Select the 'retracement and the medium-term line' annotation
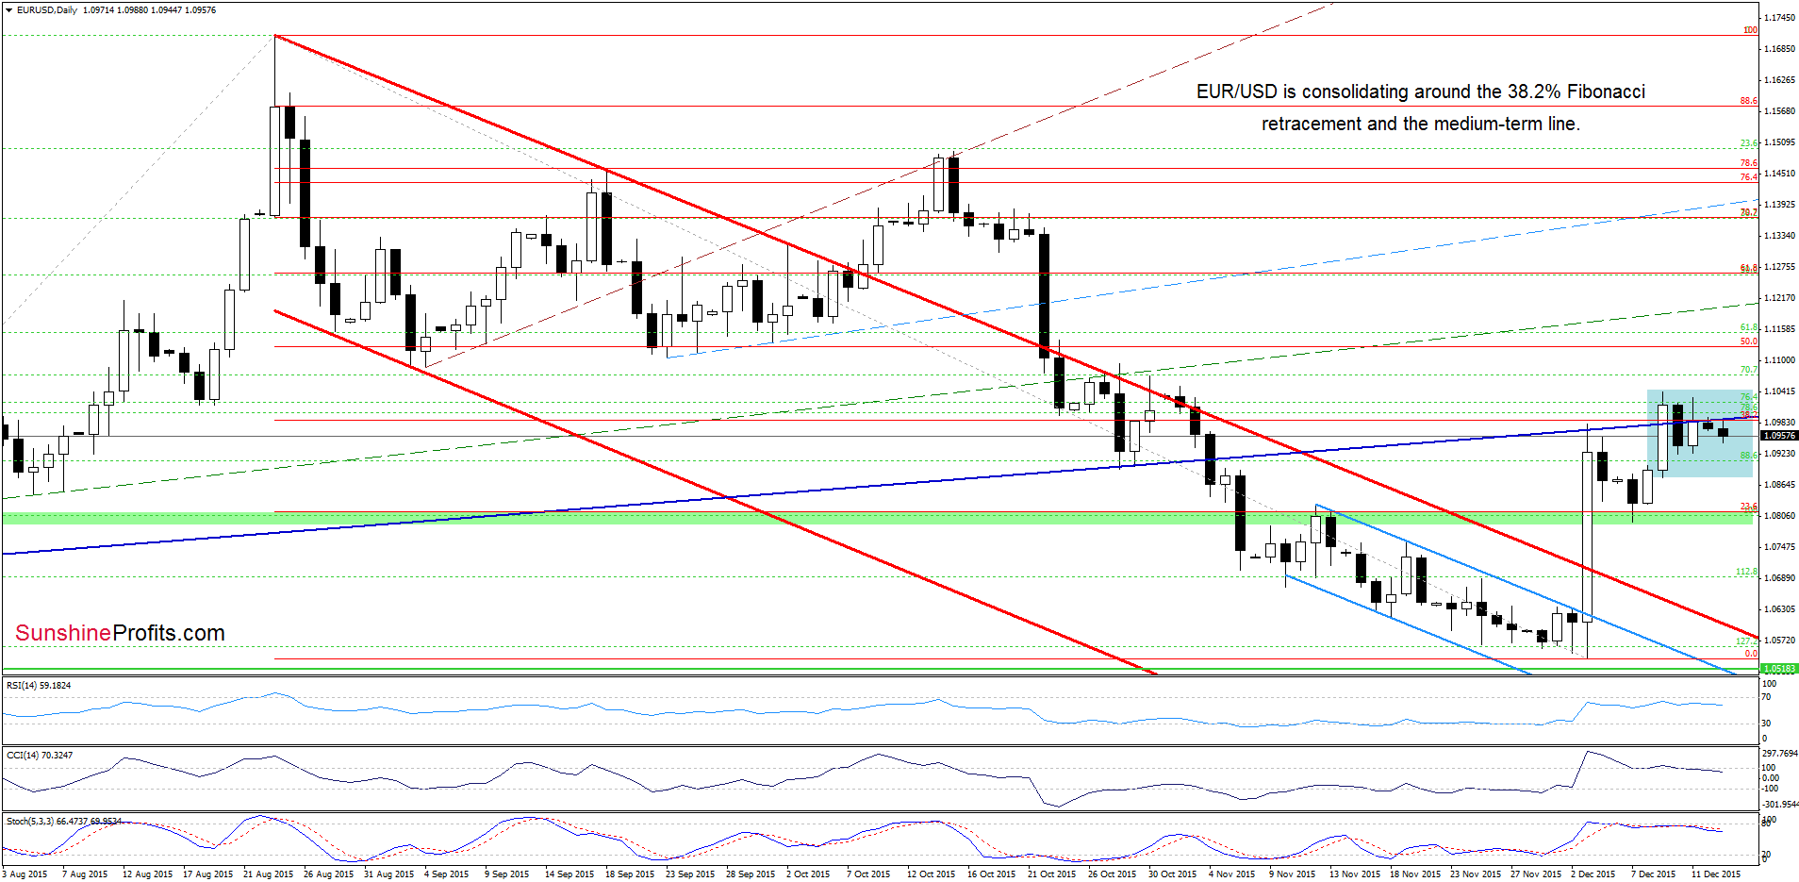Image resolution: width=1799 pixels, height=882 pixels. click(x=1421, y=124)
